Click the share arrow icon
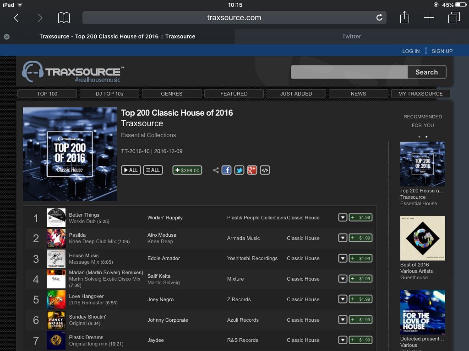Screen dimensions: 469x351 point(216,170)
